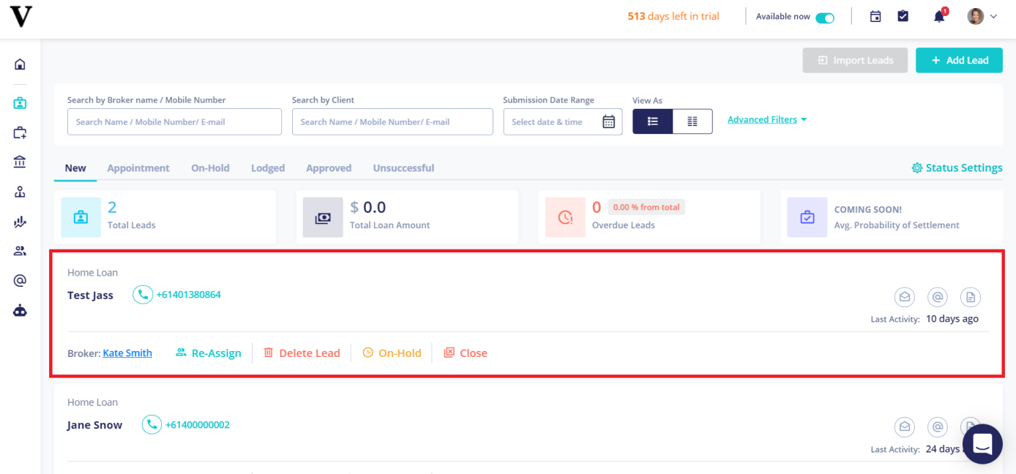The width and height of the screenshot is (1016, 474).
Task: Open the people icon in sidebar
Action: [20, 251]
